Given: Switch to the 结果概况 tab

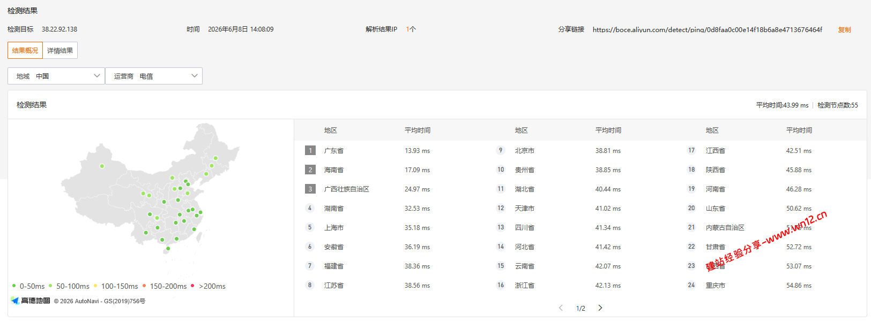Looking at the screenshot, I should [25, 50].
